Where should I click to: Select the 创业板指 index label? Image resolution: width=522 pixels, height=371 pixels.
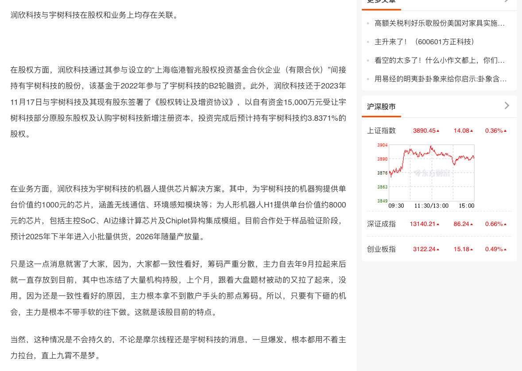coord(381,249)
